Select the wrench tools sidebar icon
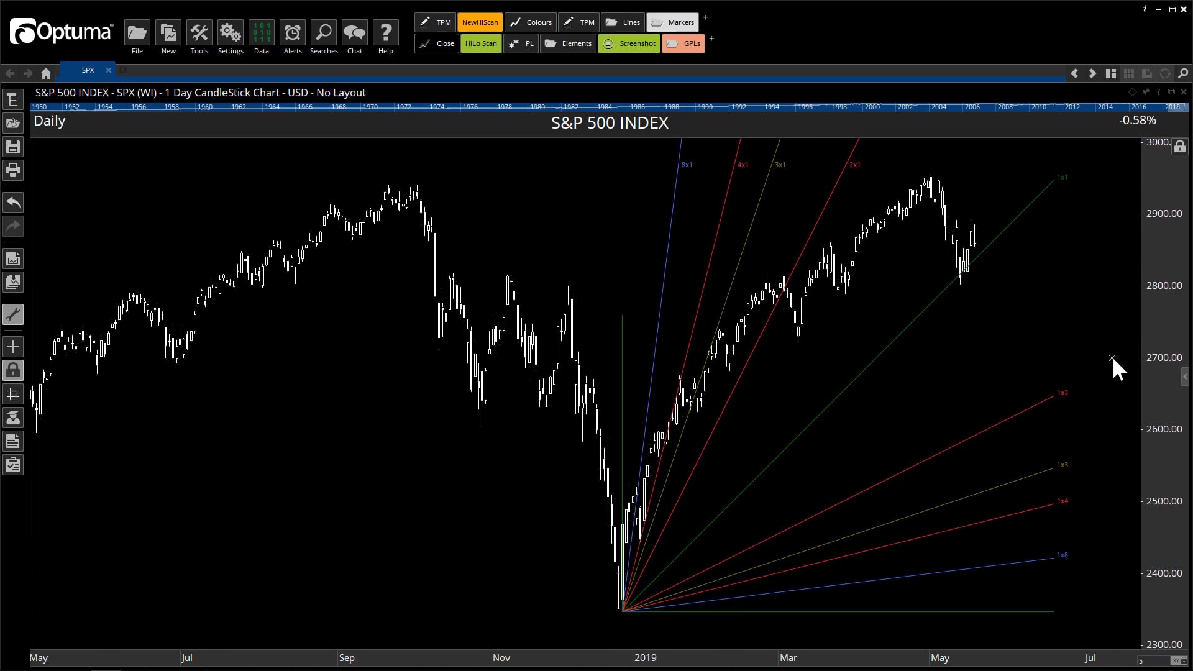Image resolution: width=1193 pixels, height=671 pixels. point(13,314)
